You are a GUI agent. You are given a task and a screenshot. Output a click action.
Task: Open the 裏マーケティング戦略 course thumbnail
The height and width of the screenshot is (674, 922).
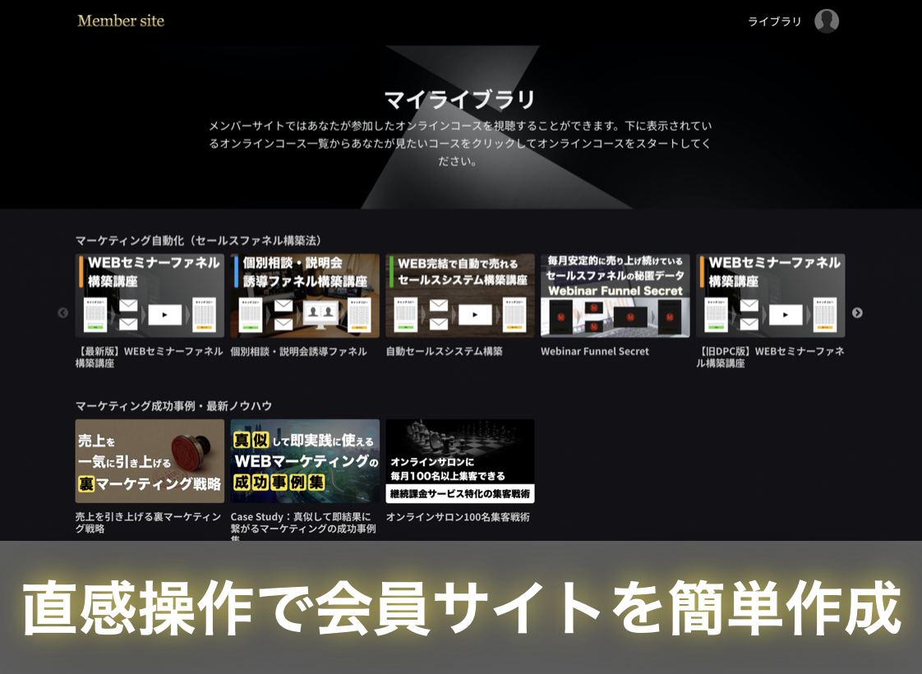point(150,461)
